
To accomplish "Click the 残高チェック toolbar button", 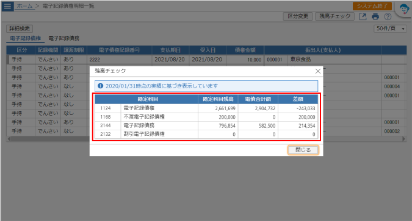I will pyautogui.click(x=334, y=16).
